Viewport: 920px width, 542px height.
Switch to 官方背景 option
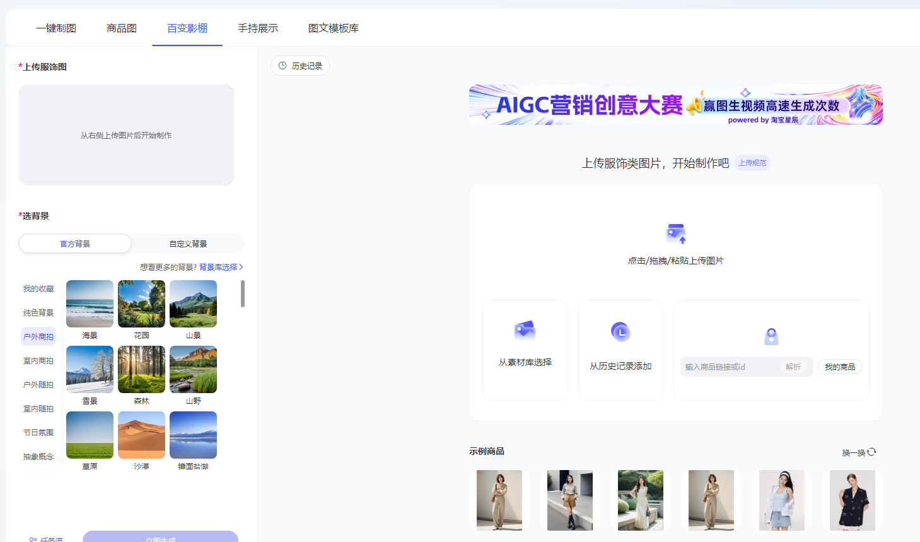[75, 244]
